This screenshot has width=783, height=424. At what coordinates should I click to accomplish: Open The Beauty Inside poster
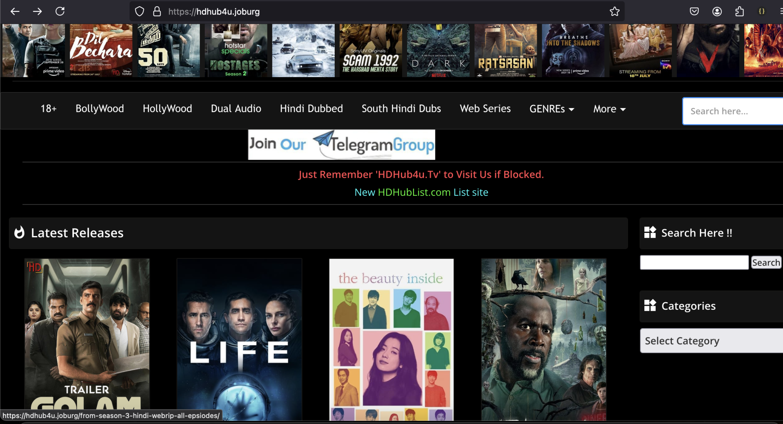(391, 339)
